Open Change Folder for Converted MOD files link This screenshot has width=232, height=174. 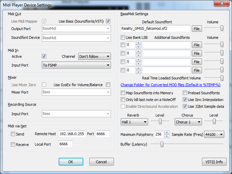(170, 85)
